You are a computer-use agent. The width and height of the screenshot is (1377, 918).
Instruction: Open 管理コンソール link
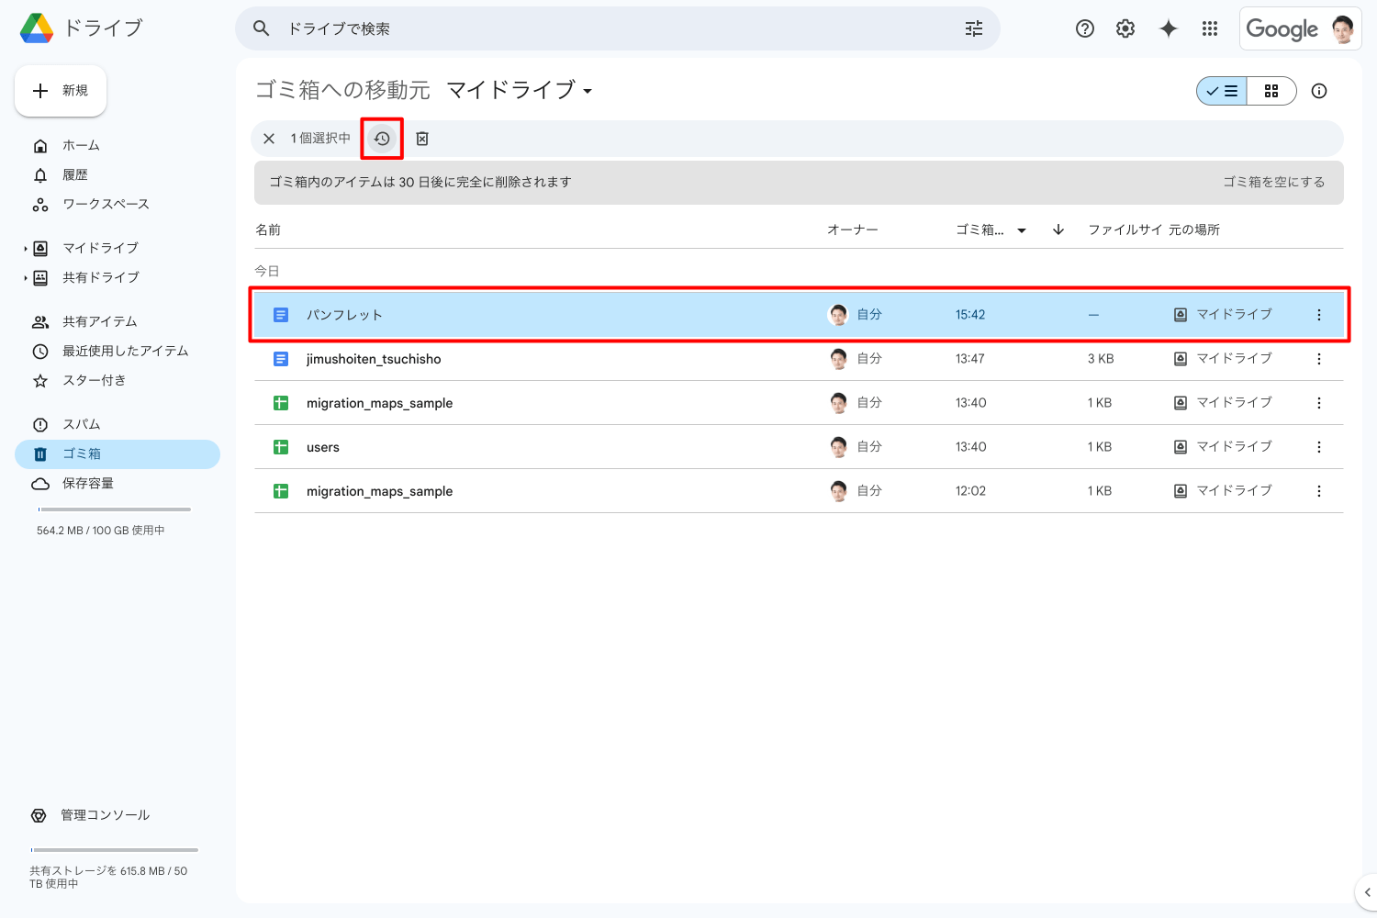(105, 815)
